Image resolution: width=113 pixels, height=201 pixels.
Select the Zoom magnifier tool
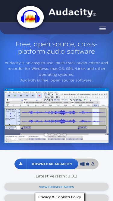pyautogui.click(x=46, y=97)
